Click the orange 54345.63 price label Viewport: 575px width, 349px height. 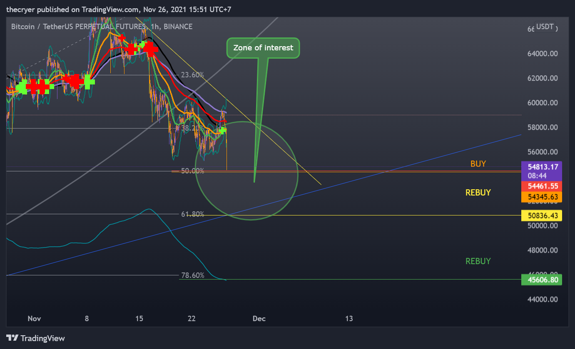coord(542,197)
